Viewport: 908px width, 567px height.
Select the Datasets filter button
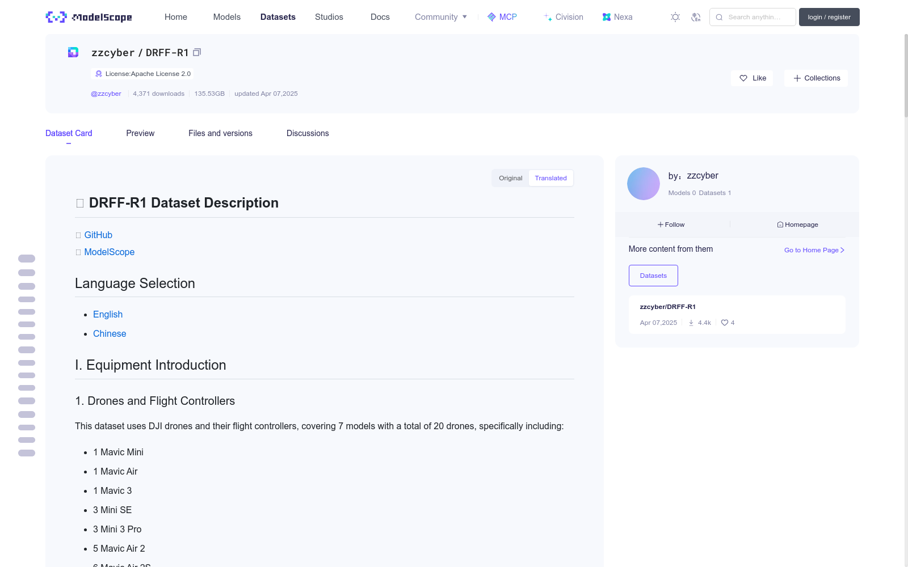[653, 276]
